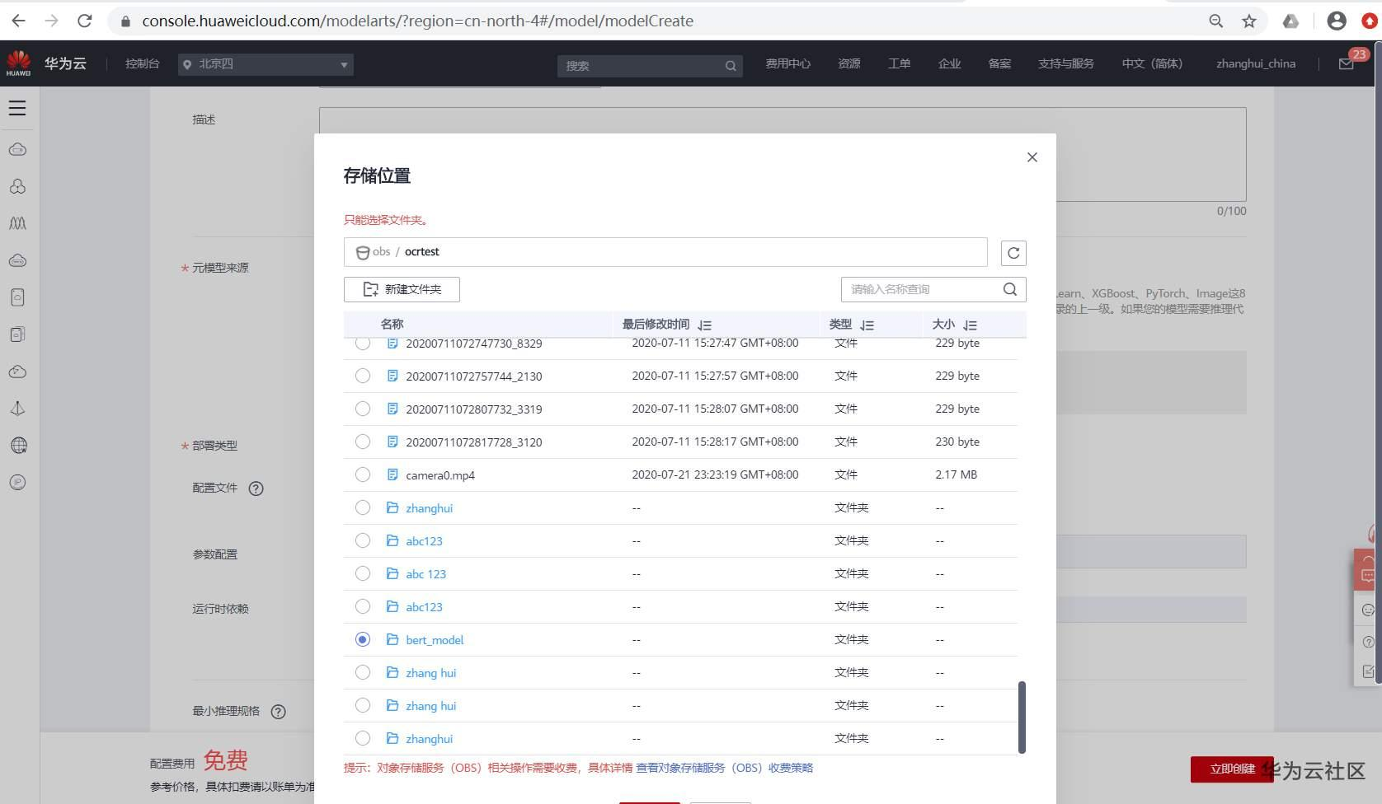Select the radio for 20200711072757744_2130

[363, 376]
